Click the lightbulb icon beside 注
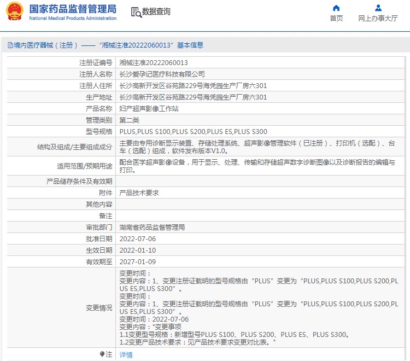The height and width of the screenshot is (361, 410). [102, 354]
